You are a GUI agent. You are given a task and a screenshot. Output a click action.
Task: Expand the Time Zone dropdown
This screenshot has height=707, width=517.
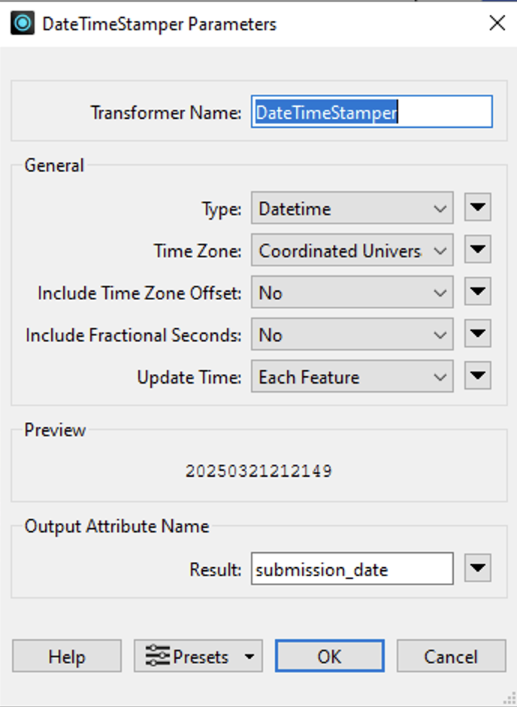point(352,250)
